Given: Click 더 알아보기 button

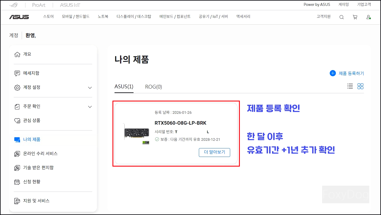Looking at the screenshot, I should pyautogui.click(x=214, y=153).
